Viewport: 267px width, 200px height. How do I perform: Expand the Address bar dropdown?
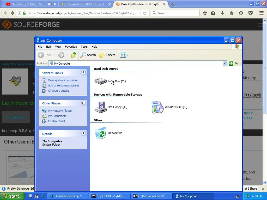point(224,63)
